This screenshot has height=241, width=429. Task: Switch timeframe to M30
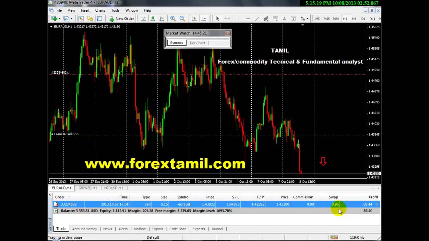click(x=336, y=19)
